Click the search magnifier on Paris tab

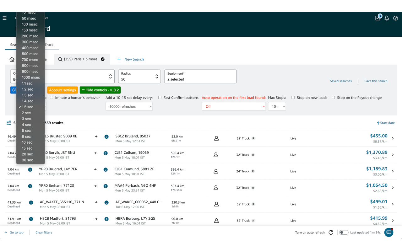pyautogui.click(x=60, y=59)
